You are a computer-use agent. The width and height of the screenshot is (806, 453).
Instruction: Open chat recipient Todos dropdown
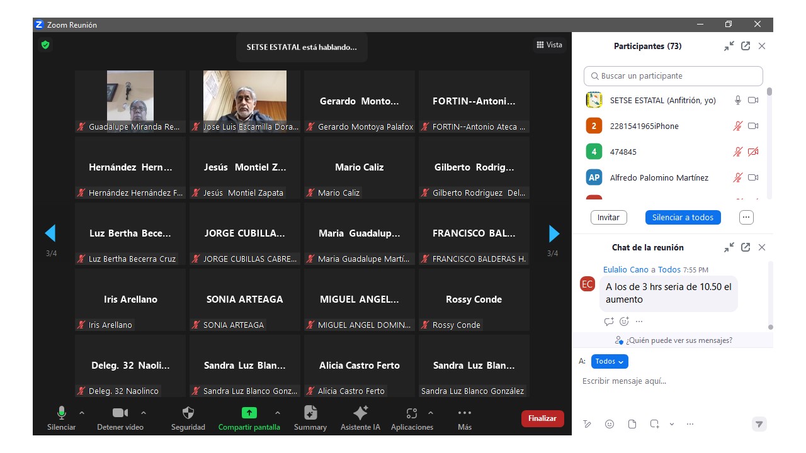coord(610,361)
